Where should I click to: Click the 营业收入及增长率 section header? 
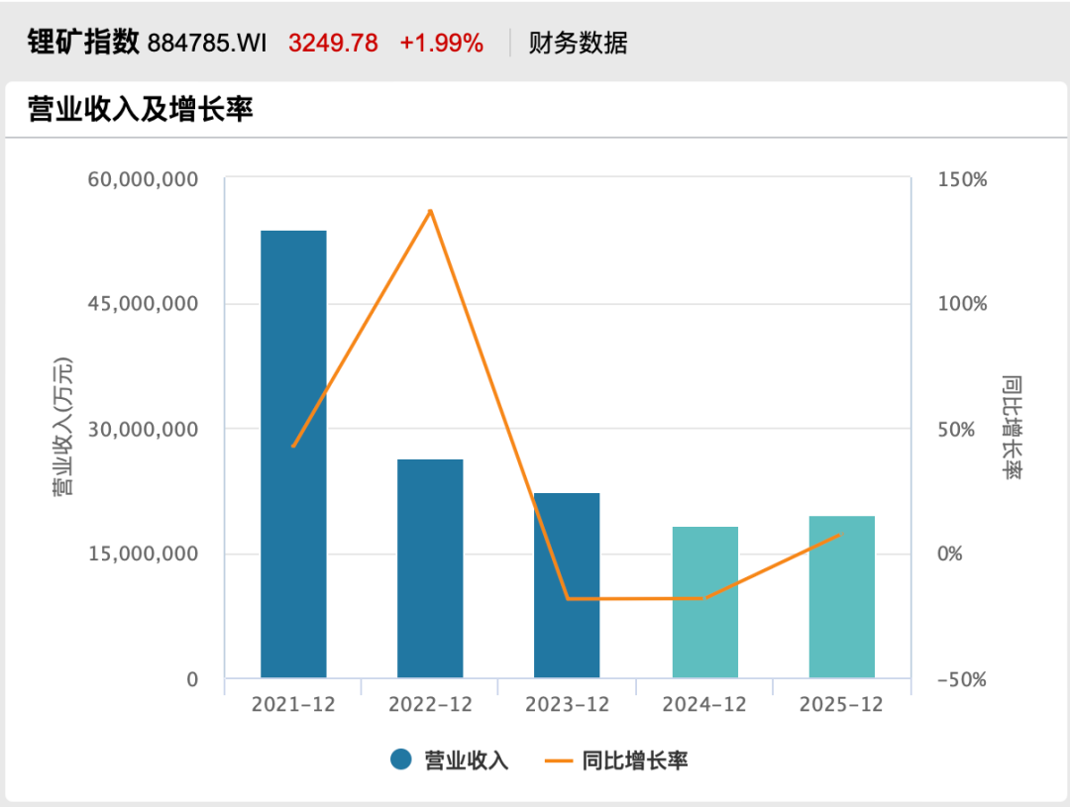pyautogui.click(x=141, y=108)
